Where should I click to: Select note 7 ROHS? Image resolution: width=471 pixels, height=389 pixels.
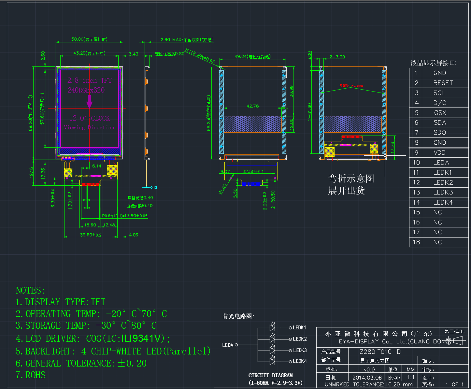pos(31,375)
